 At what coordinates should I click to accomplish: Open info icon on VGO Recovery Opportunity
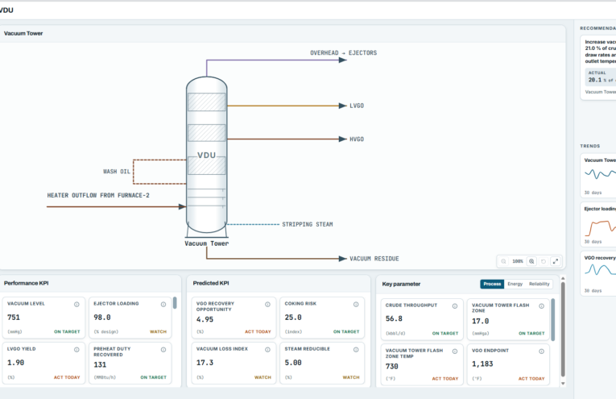tap(267, 304)
